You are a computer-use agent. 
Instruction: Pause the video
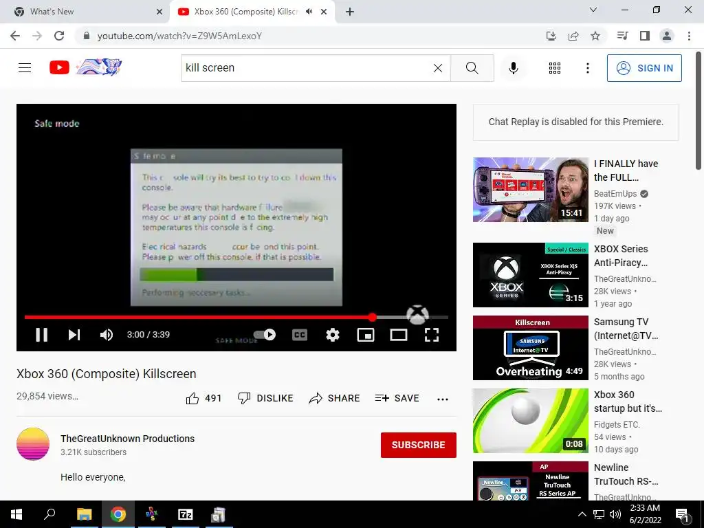click(42, 335)
